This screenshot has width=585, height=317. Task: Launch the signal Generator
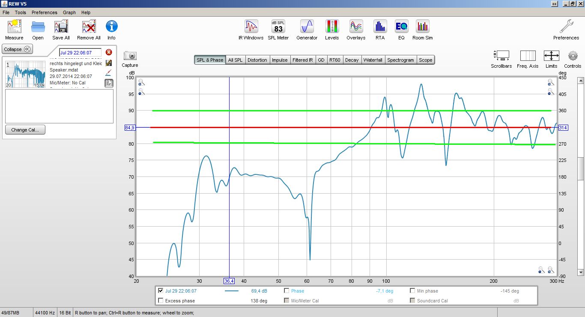(307, 30)
